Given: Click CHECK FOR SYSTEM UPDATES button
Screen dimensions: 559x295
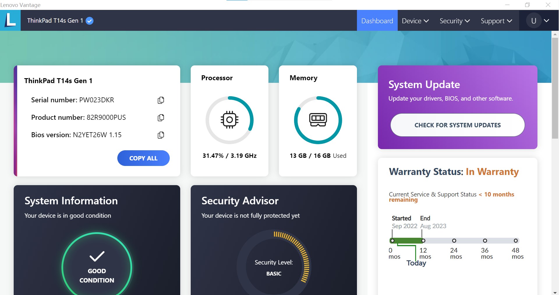Looking at the screenshot, I should 457,125.
